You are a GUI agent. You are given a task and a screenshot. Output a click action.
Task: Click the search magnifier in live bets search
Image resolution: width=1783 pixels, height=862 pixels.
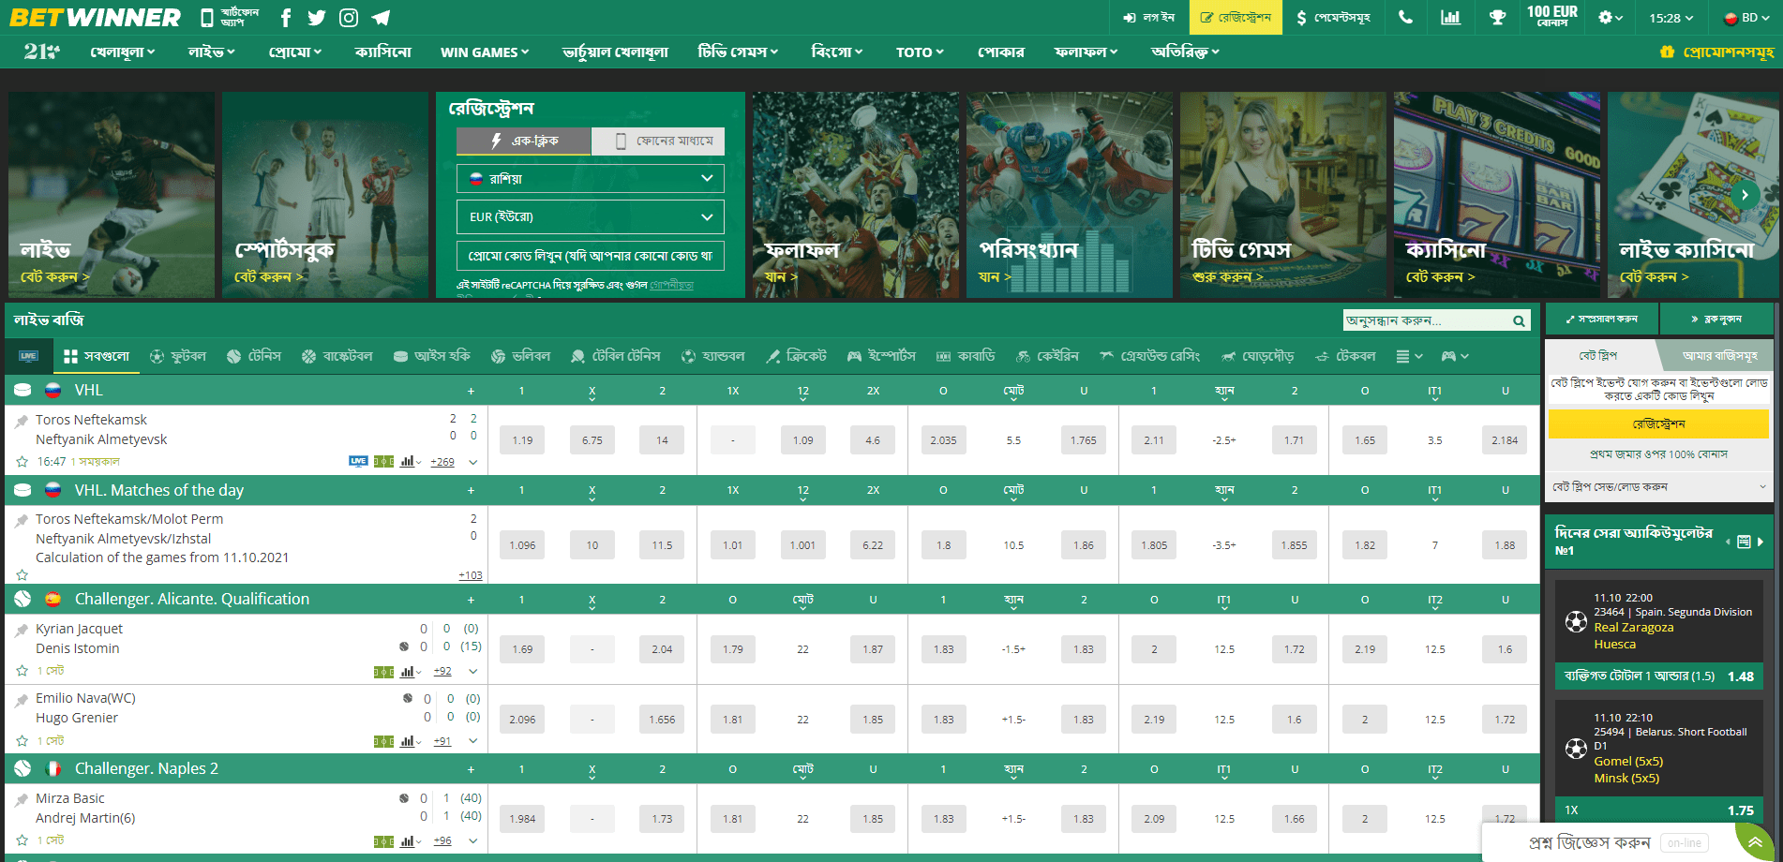tap(1519, 320)
